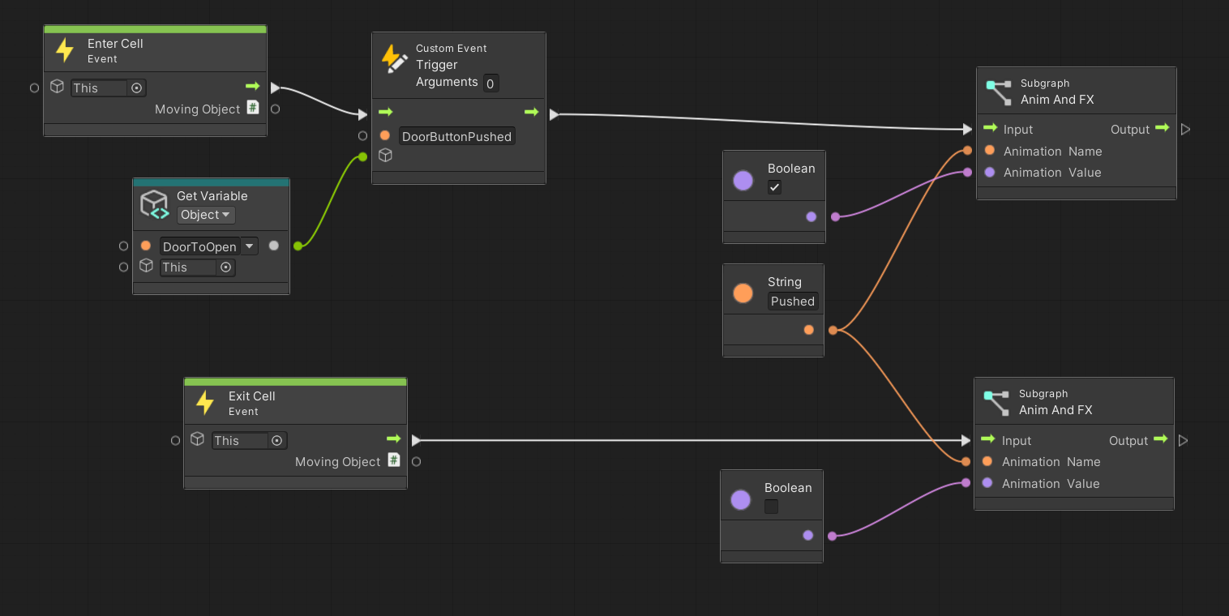
Task: Click the top Anim And FX subgraph icon
Action: pos(998,92)
